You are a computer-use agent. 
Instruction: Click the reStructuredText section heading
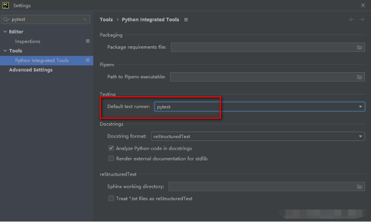(x=118, y=174)
